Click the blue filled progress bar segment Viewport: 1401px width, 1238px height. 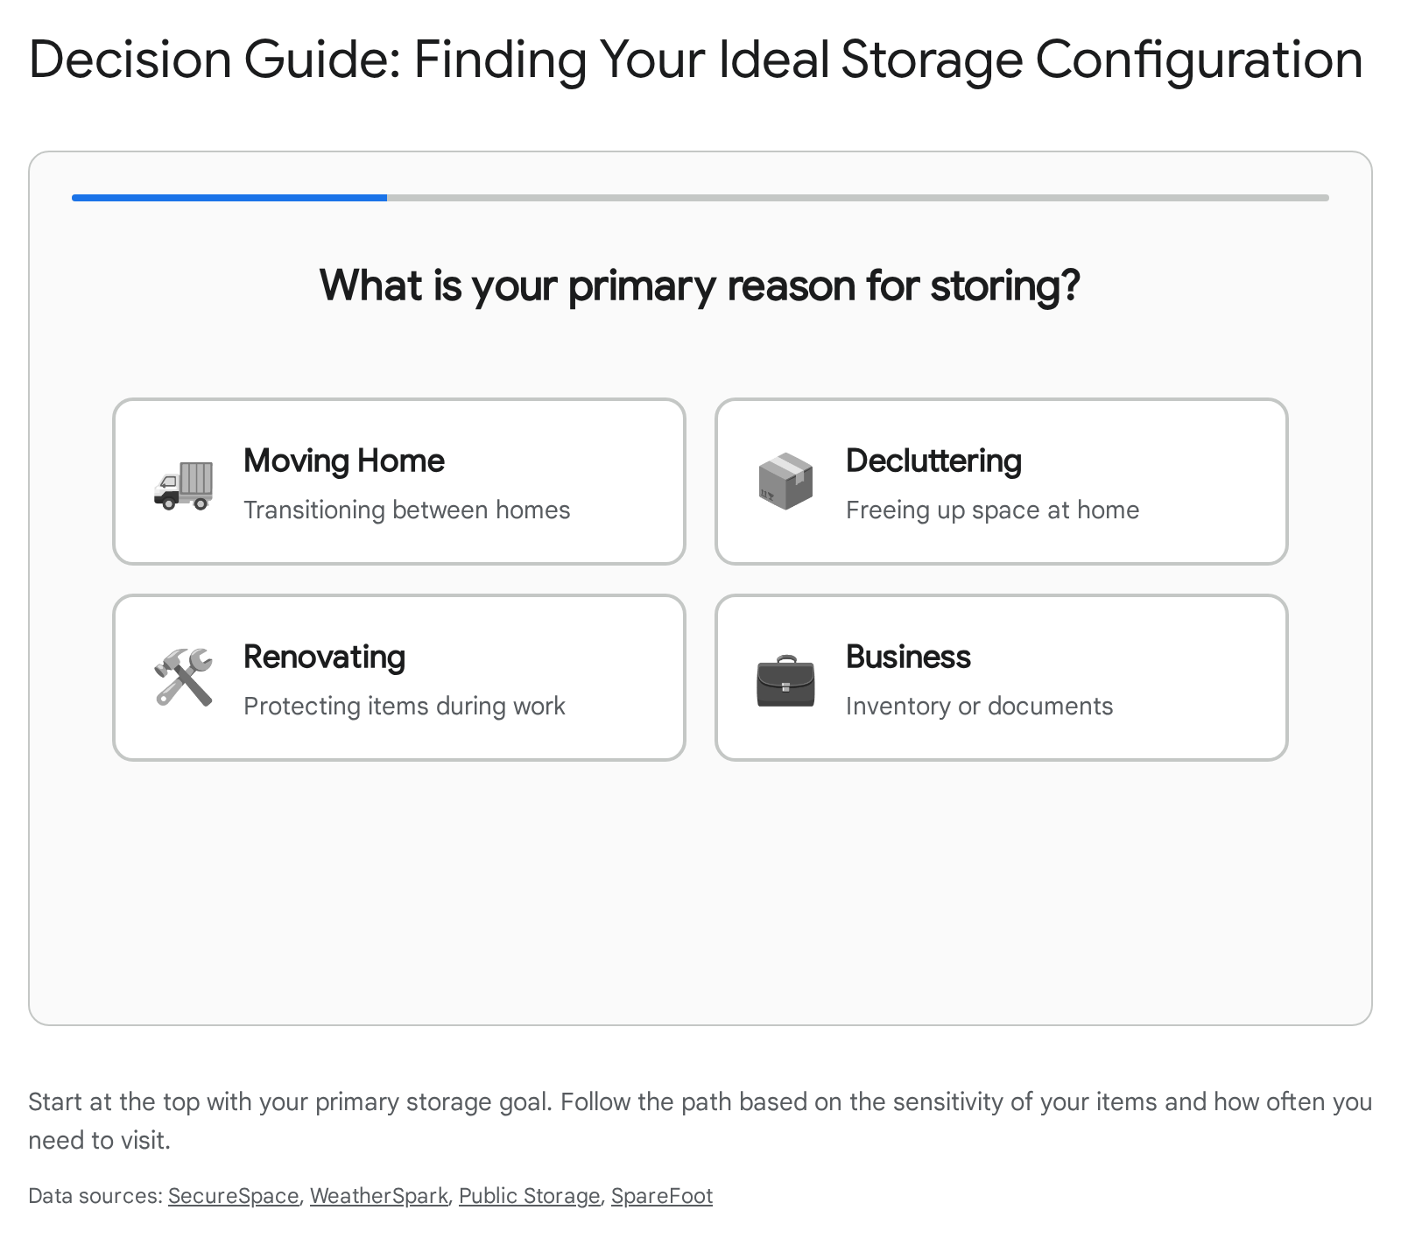(x=229, y=198)
